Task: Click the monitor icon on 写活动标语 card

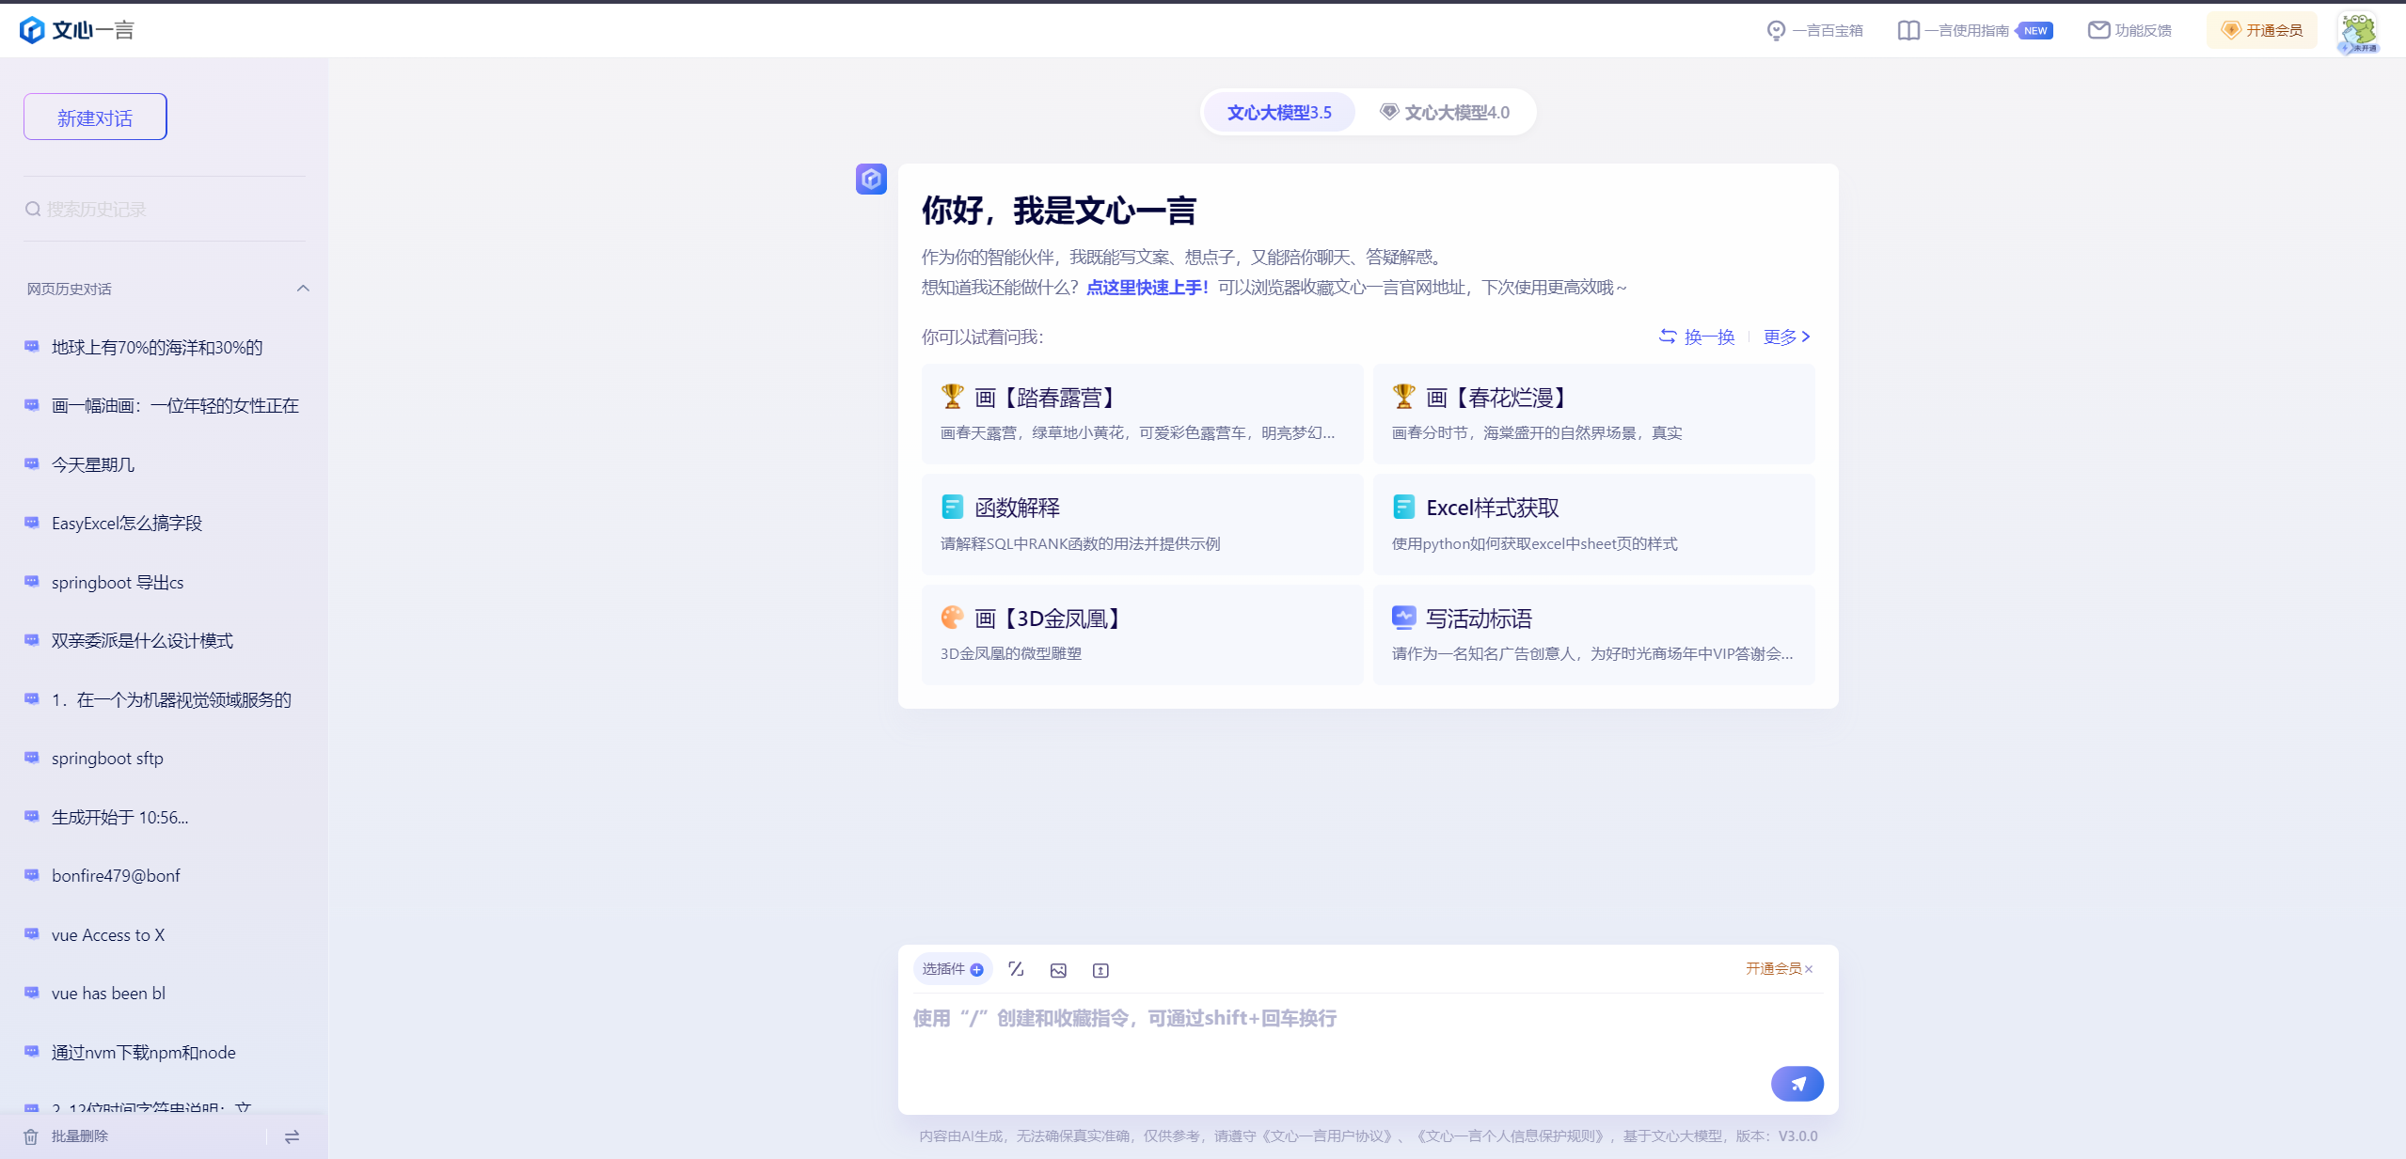Action: pos(1404,617)
